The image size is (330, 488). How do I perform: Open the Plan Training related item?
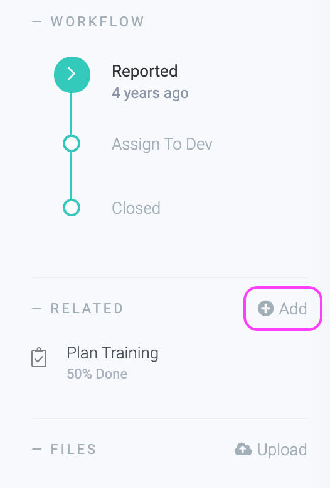pos(113,353)
